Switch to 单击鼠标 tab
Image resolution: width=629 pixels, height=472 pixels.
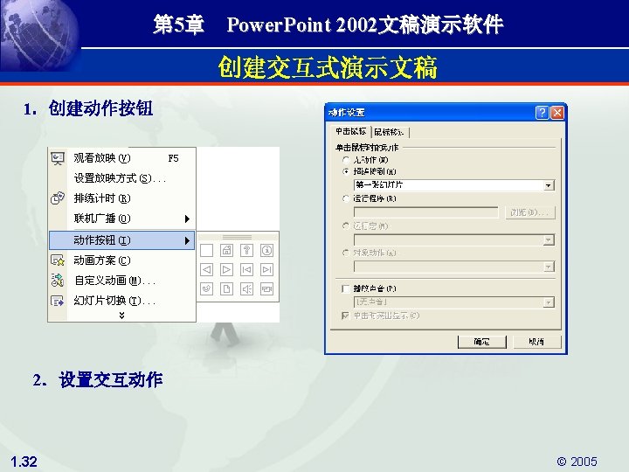point(351,131)
